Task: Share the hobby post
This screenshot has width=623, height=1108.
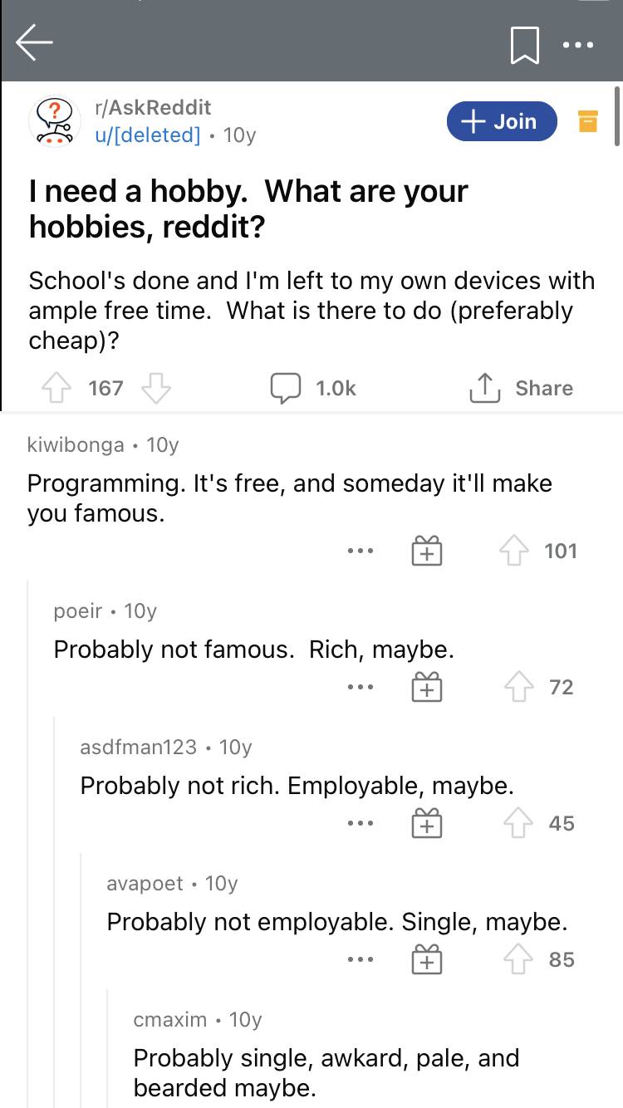Action: [x=522, y=388]
